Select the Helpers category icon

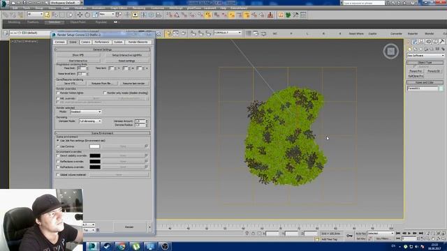(x=432, y=49)
